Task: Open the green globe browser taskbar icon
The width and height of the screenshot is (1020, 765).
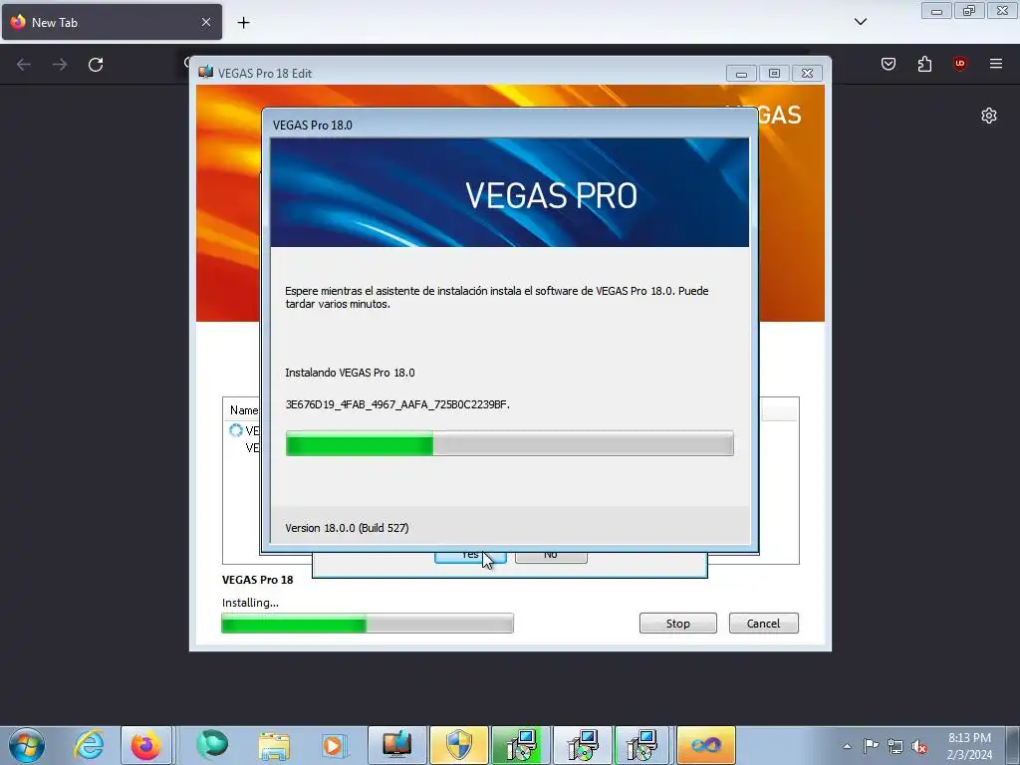Action: 212,745
